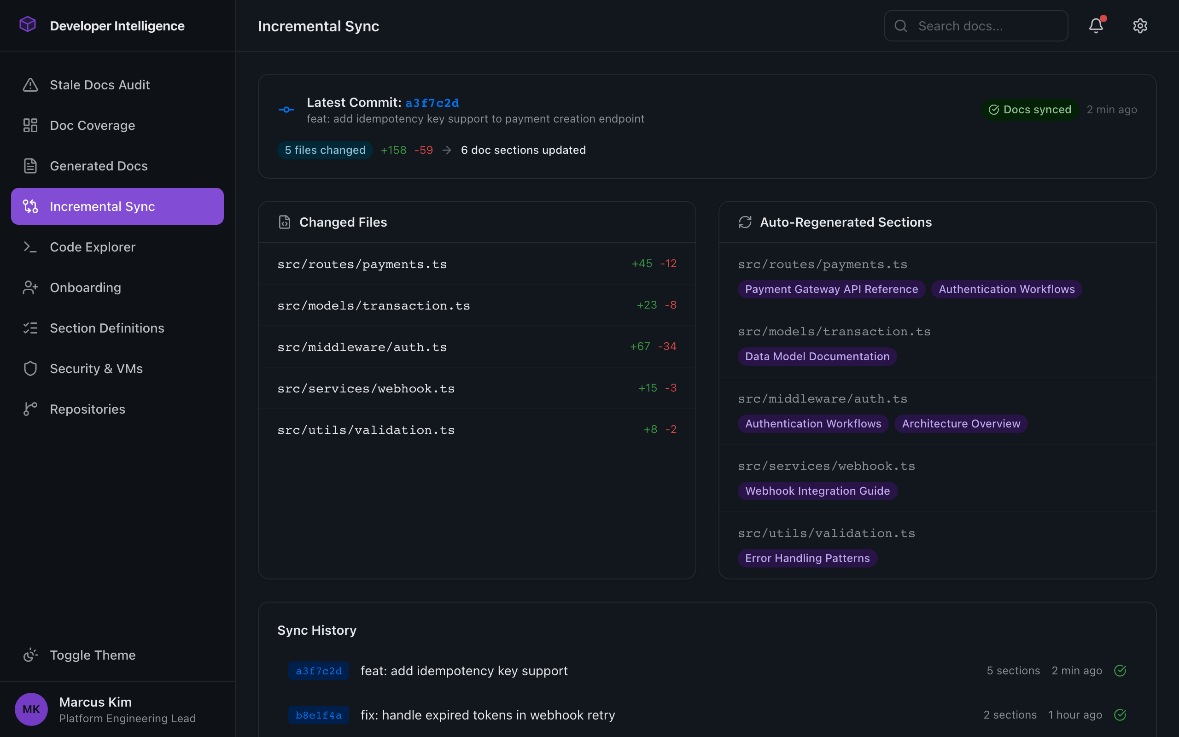Click the Doc Coverage grid icon

[x=31, y=125]
